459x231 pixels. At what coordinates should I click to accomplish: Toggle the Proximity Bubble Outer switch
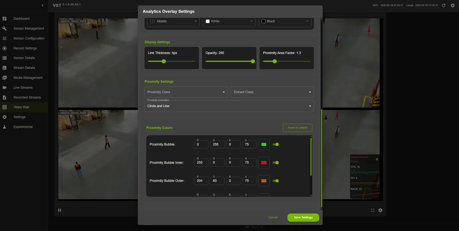tap(276, 181)
